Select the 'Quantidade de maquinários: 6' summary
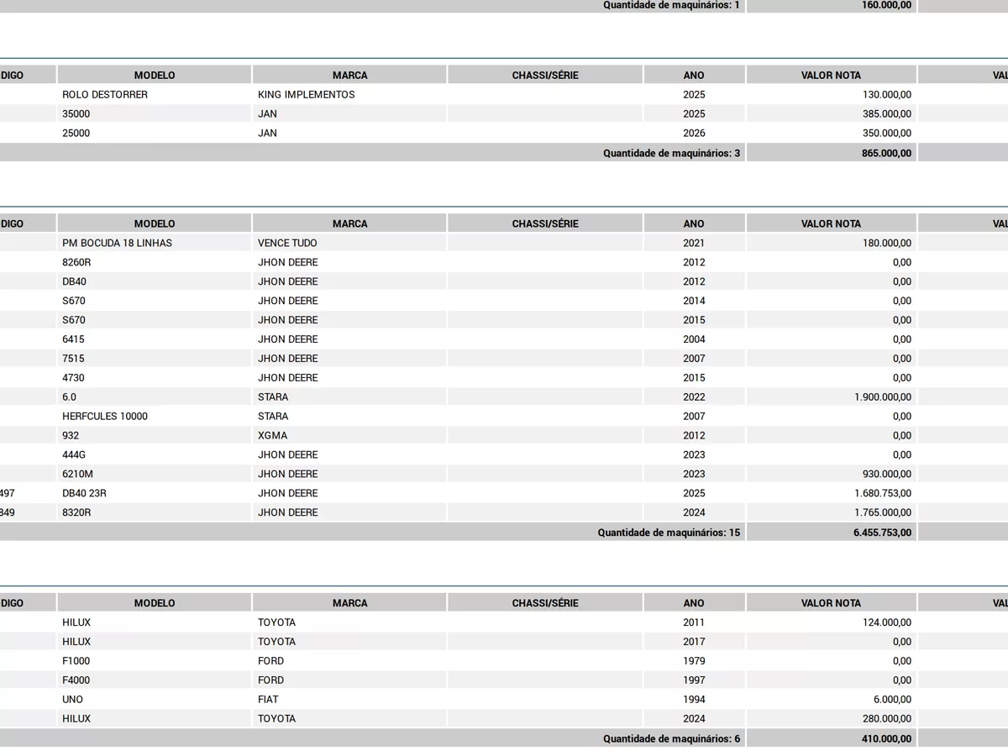1008x756 pixels. click(x=671, y=739)
